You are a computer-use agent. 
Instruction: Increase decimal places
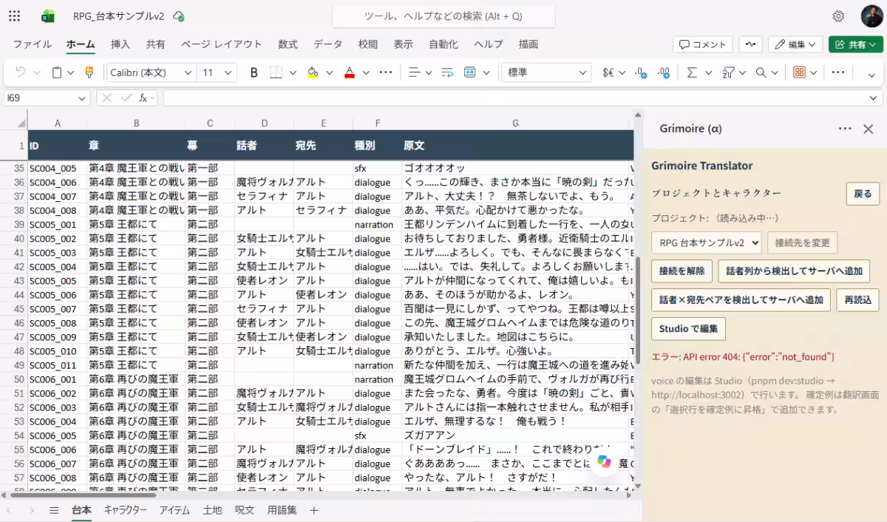click(x=641, y=72)
